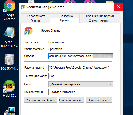Click the Google Chrome name text in dialog
The width and height of the screenshot is (133, 115).
click(x=51, y=31)
